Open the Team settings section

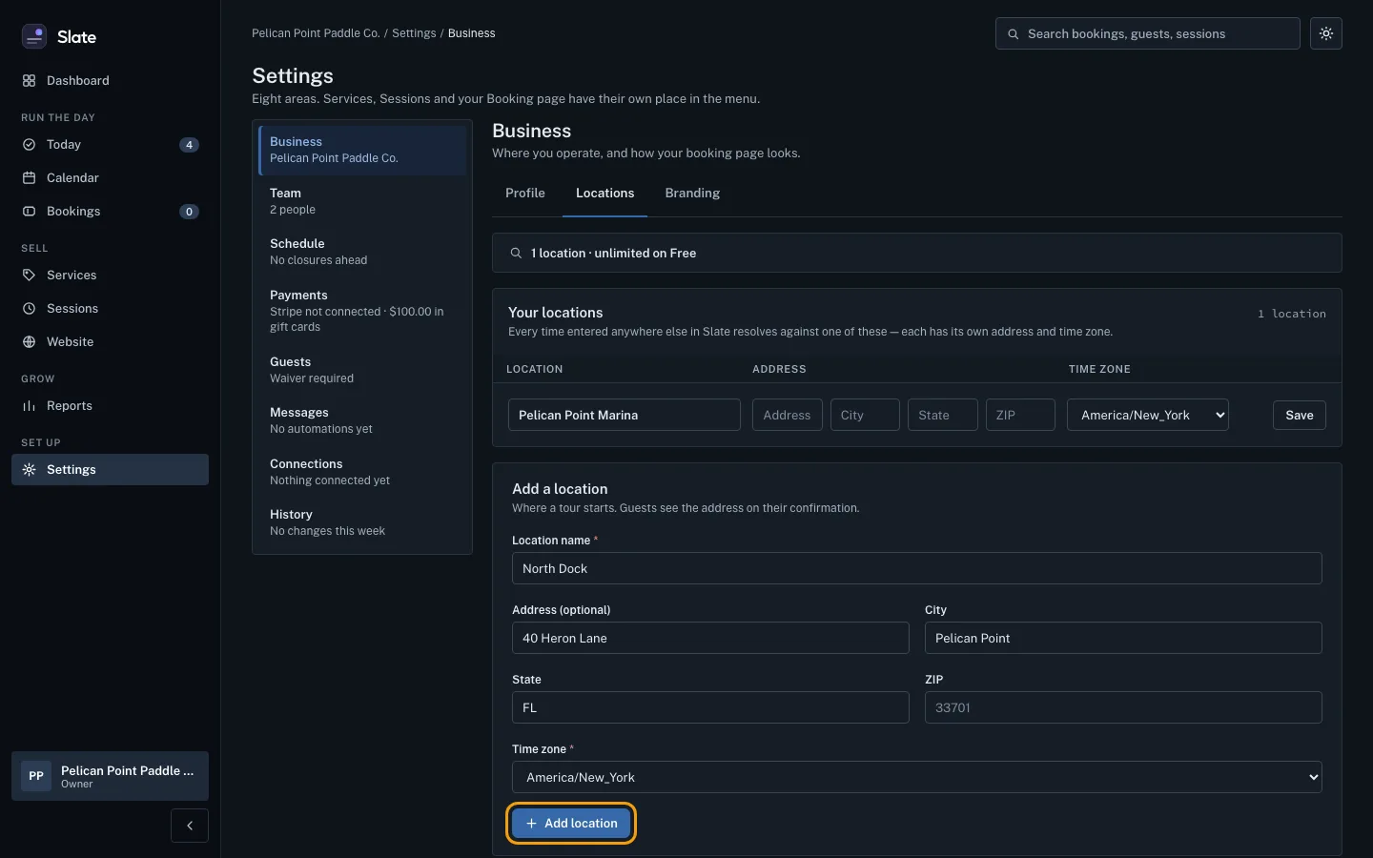click(362, 201)
